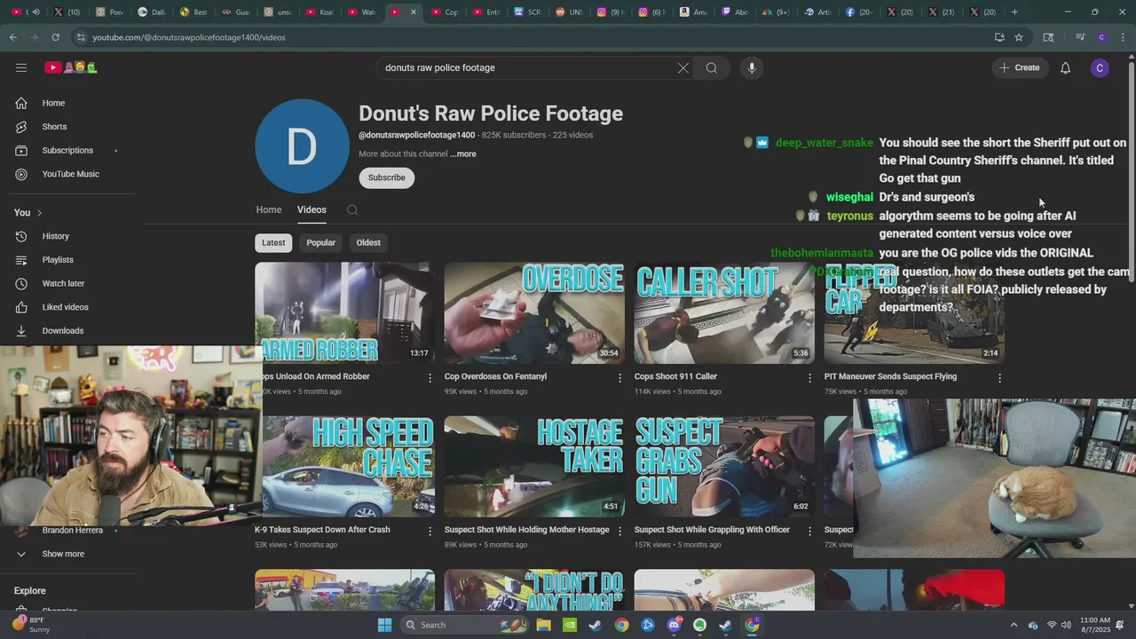Open the account avatar menu
Image resolution: width=1136 pixels, height=639 pixels.
coord(1100,67)
